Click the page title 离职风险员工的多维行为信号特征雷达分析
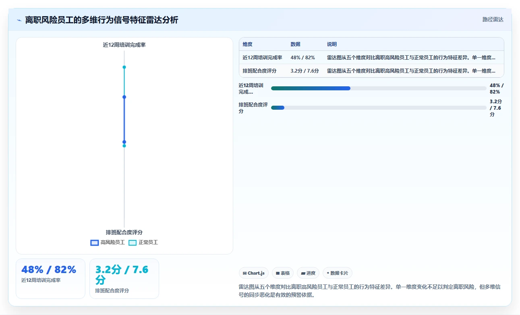520x315 pixels. pos(102,20)
